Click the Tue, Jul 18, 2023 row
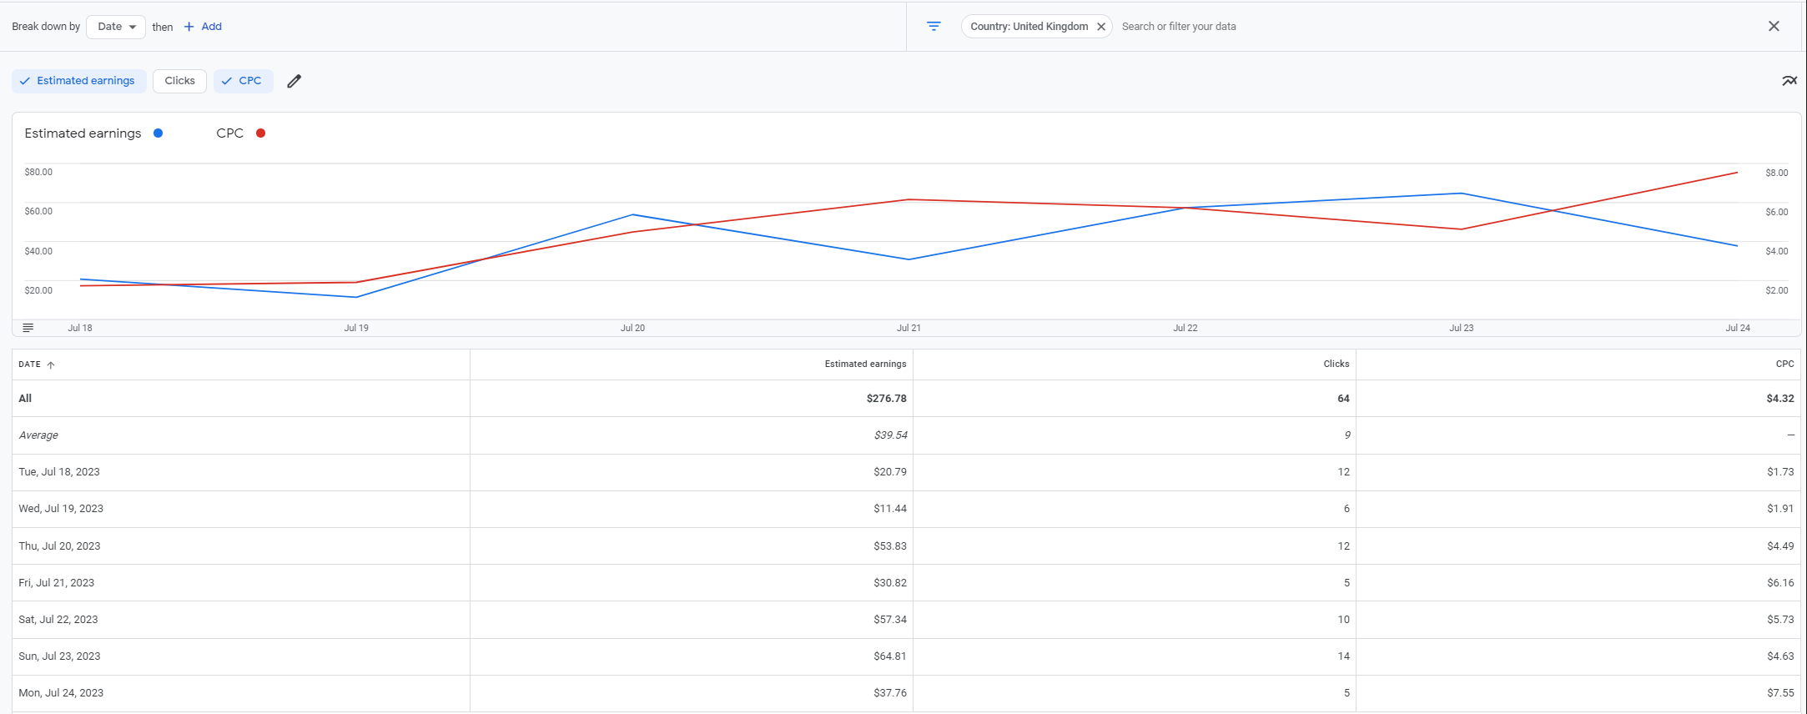Image resolution: width=1807 pixels, height=714 pixels. click(906, 472)
